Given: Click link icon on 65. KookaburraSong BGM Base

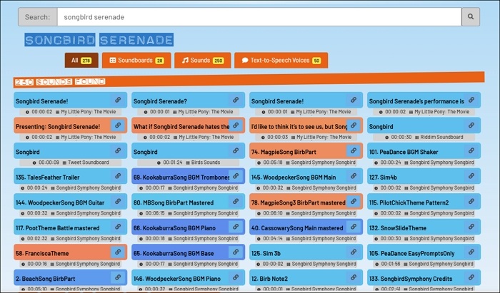Looking at the screenshot, I should (236, 252).
